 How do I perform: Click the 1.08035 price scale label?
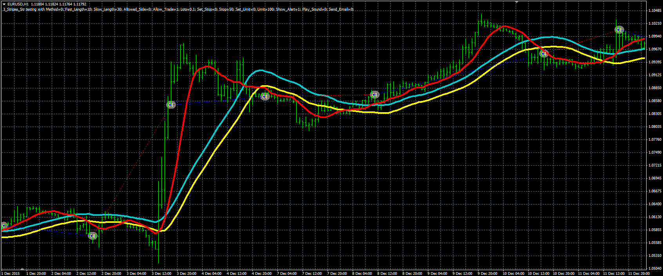(x=655, y=127)
